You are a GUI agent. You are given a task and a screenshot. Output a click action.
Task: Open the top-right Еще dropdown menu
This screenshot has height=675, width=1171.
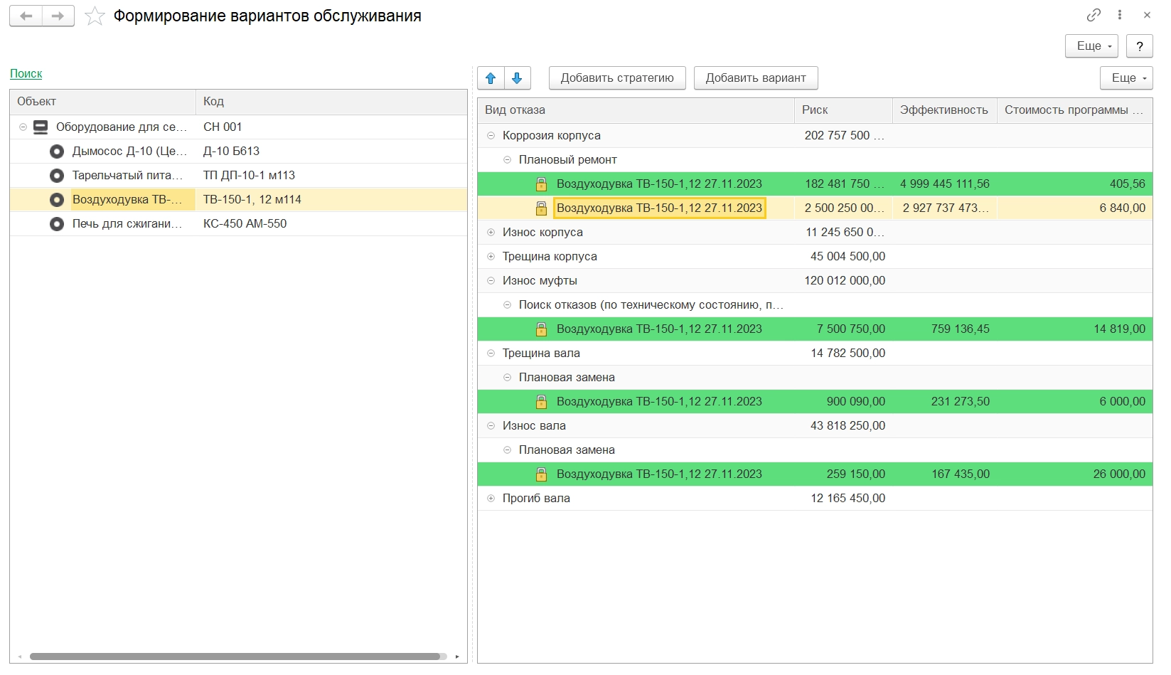click(x=1091, y=46)
